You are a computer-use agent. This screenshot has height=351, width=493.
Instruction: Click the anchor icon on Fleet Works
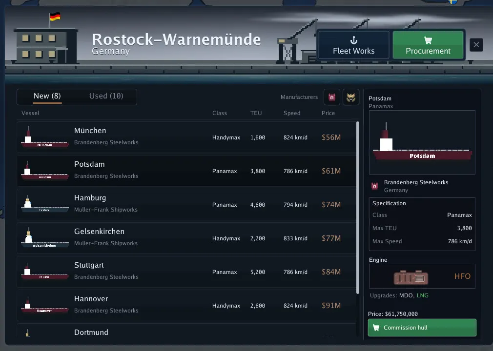pos(354,40)
